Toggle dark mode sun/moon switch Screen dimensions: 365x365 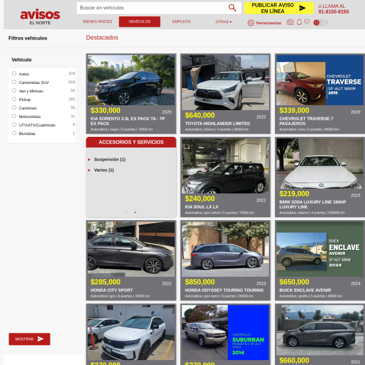point(321,23)
